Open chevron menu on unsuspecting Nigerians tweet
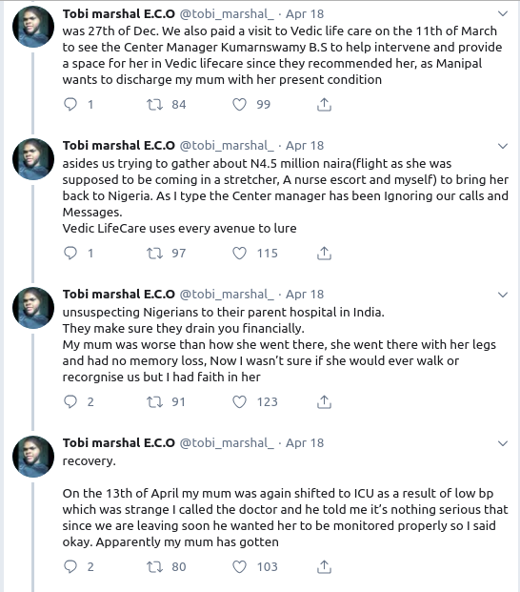The width and height of the screenshot is (520, 592). coord(503,295)
